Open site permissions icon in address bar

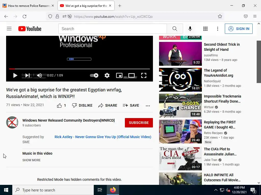point(64,16)
